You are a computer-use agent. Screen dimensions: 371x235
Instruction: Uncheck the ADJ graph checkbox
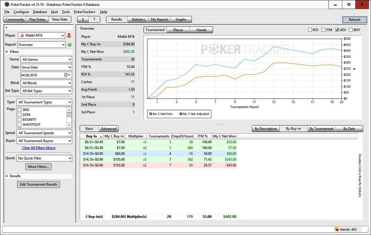coord(338,30)
